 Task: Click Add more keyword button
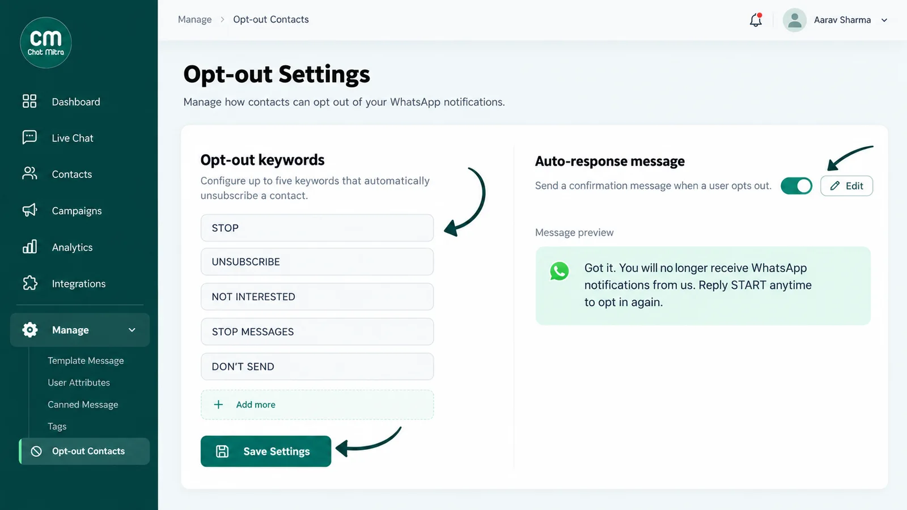(x=317, y=405)
